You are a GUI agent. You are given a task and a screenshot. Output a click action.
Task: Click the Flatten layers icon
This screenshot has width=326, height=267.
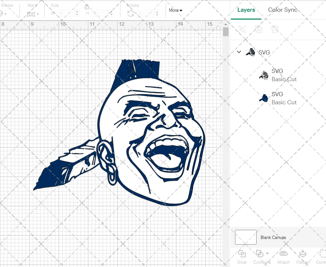303,254
